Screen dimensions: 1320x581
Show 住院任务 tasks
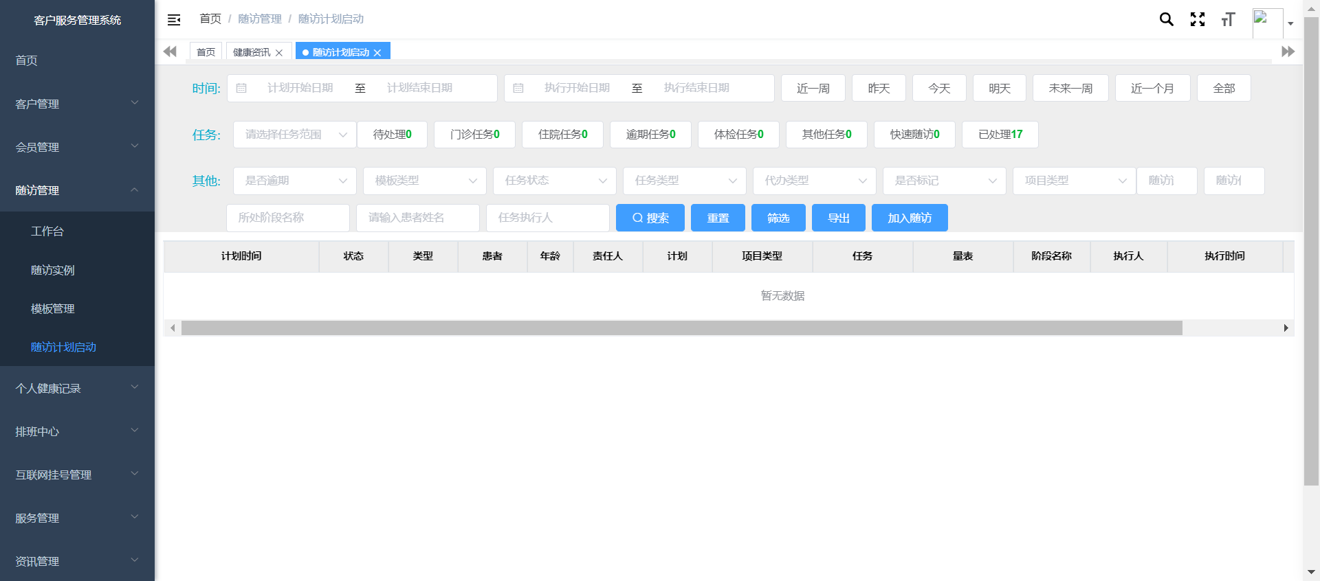(562, 135)
